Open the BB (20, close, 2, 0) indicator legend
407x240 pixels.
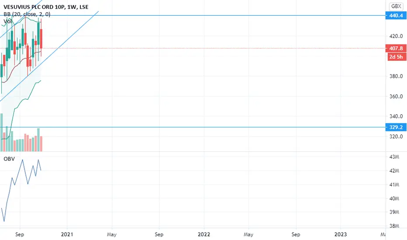[x=27, y=14]
